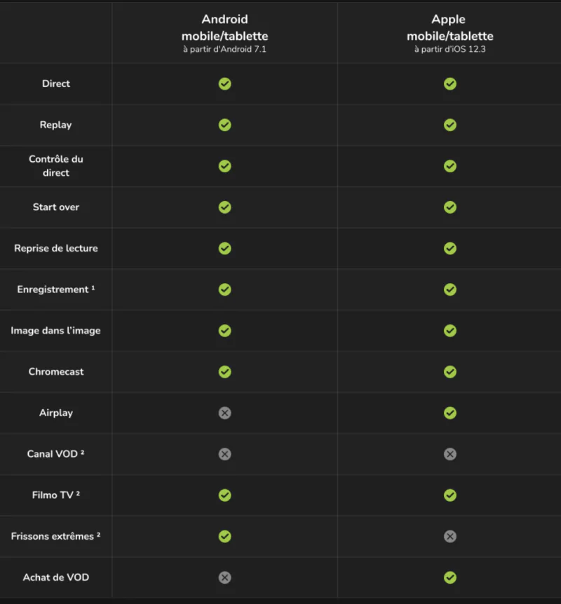This screenshot has height=604, width=561.
Task: Click the green check for Direct on Android
Action: 224,84
